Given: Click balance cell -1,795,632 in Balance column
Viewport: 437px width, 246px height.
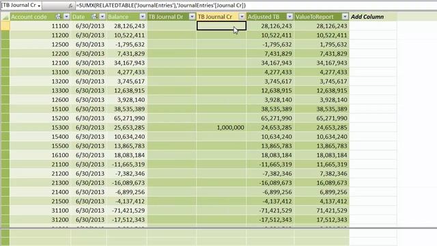Looking at the screenshot, I should pyautogui.click(x=127, y=44).
